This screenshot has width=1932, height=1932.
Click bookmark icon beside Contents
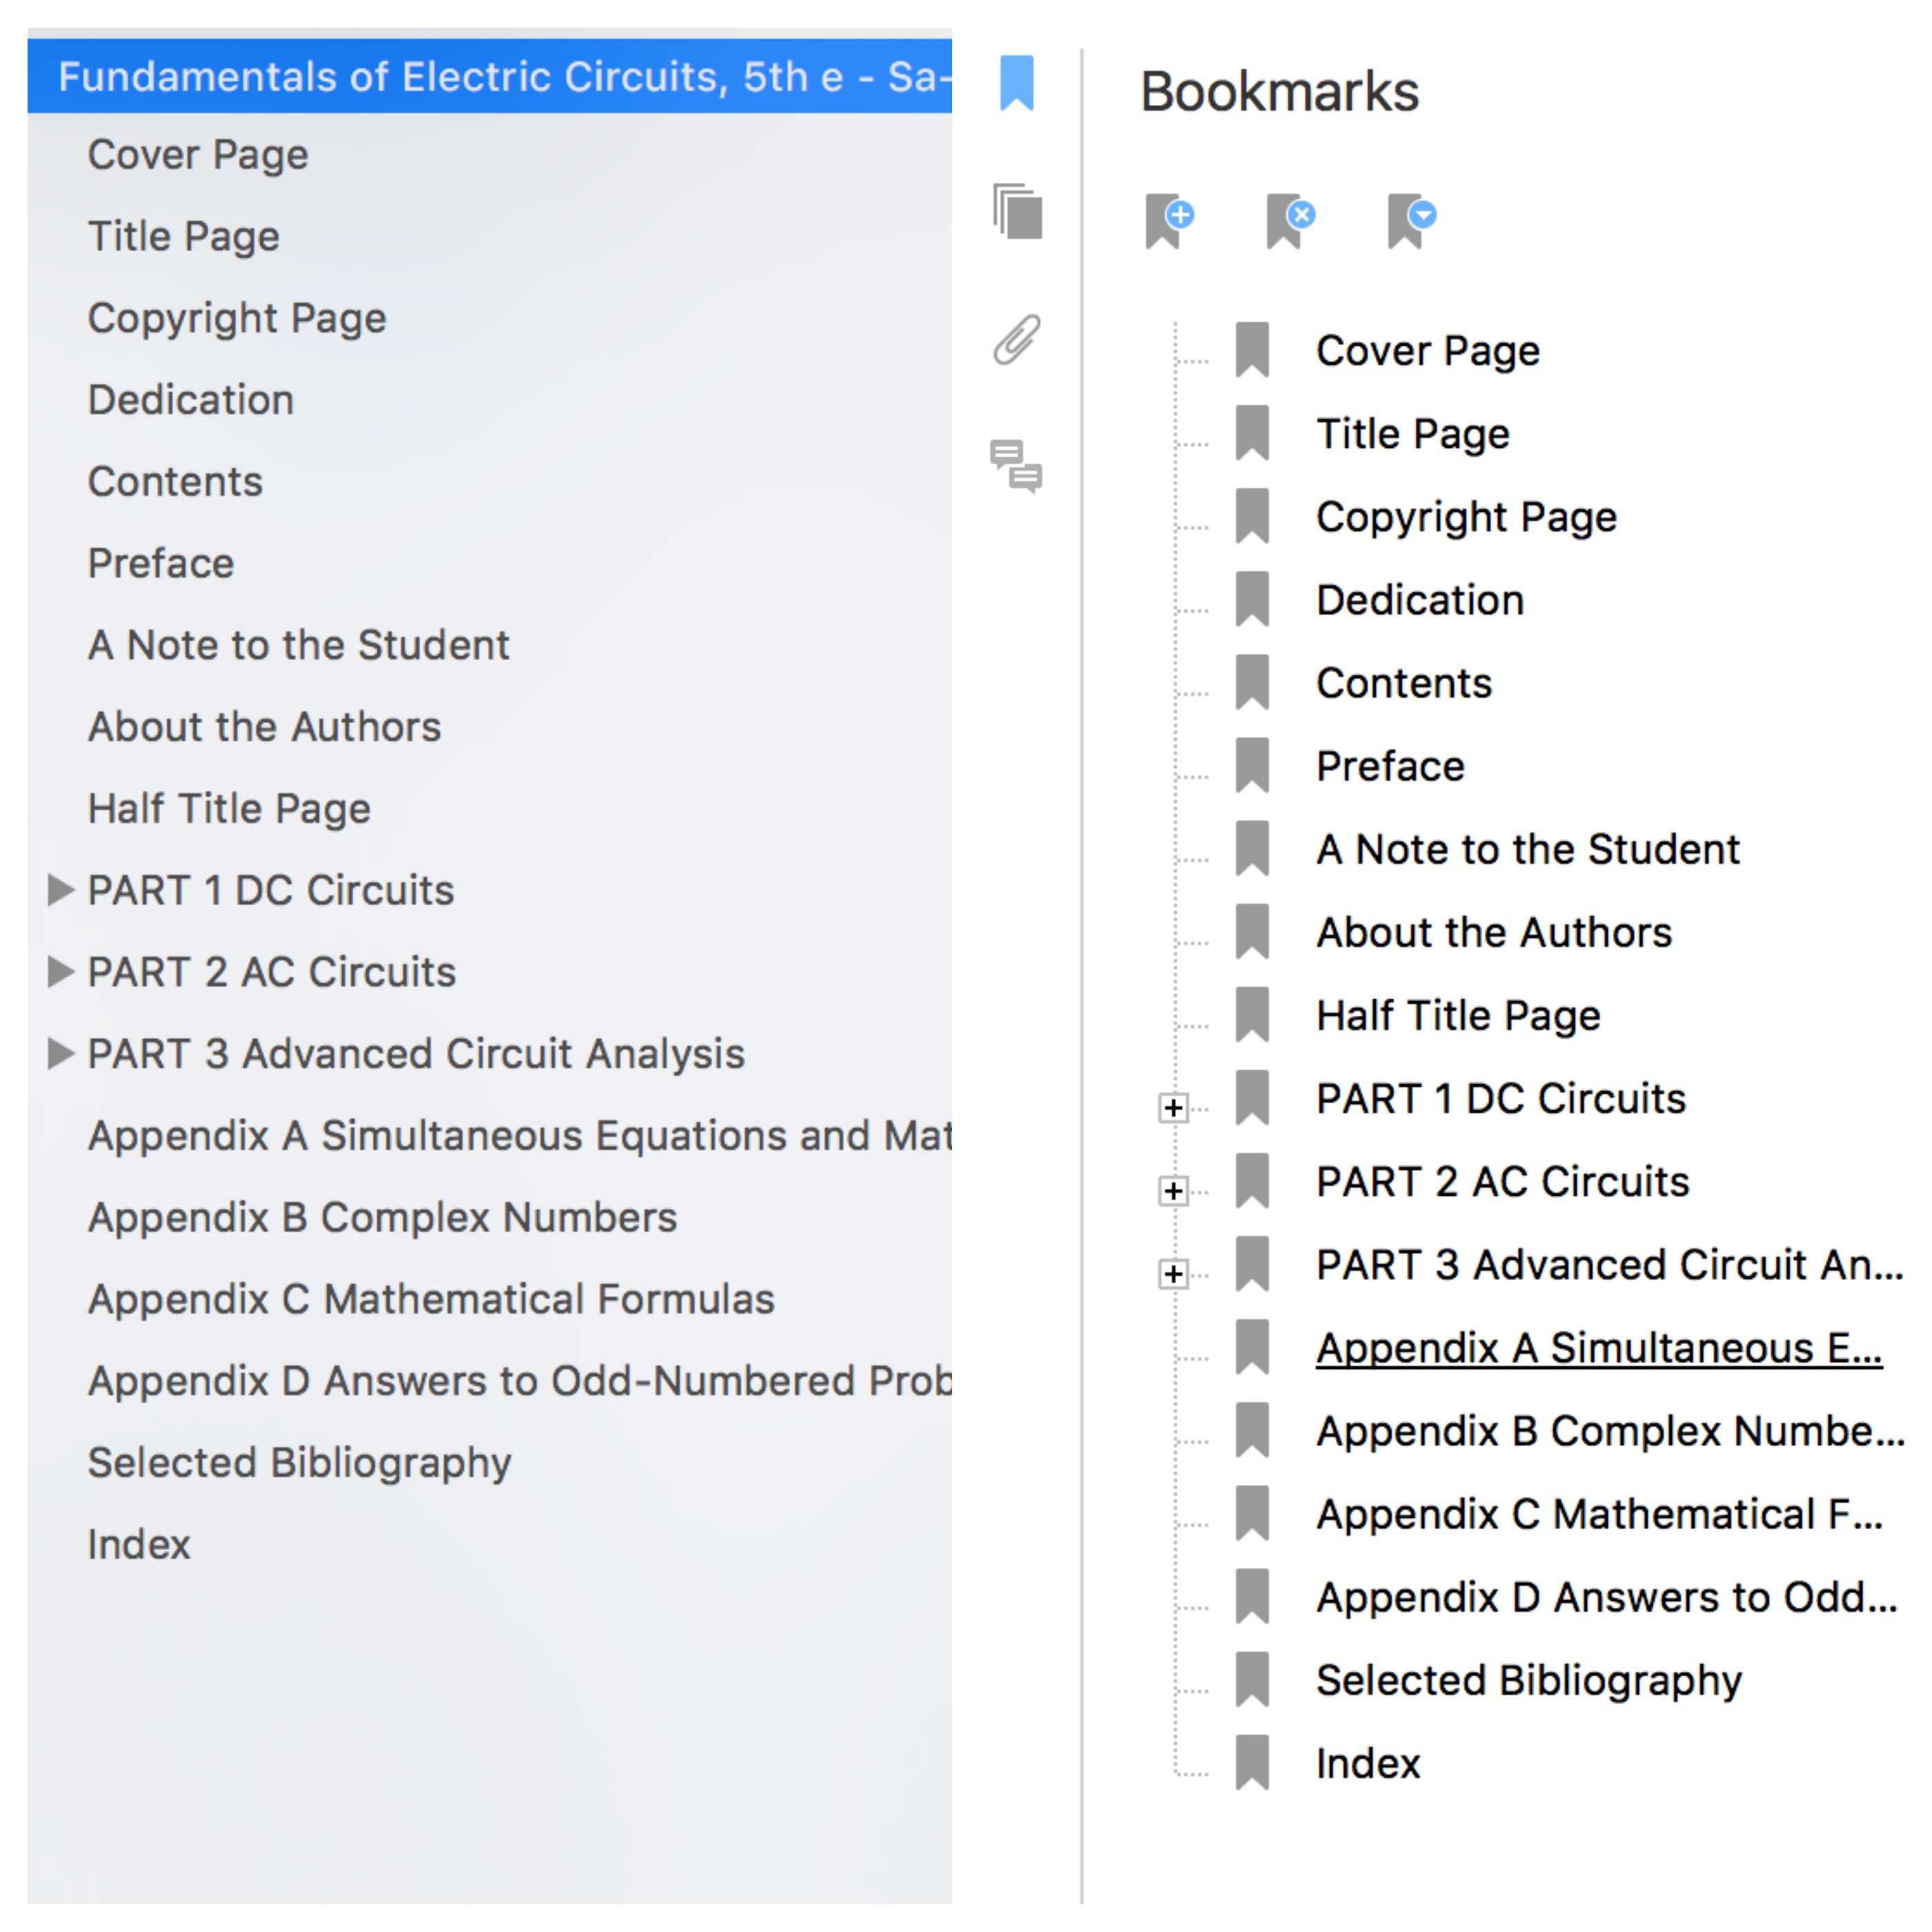(1252, 682)
